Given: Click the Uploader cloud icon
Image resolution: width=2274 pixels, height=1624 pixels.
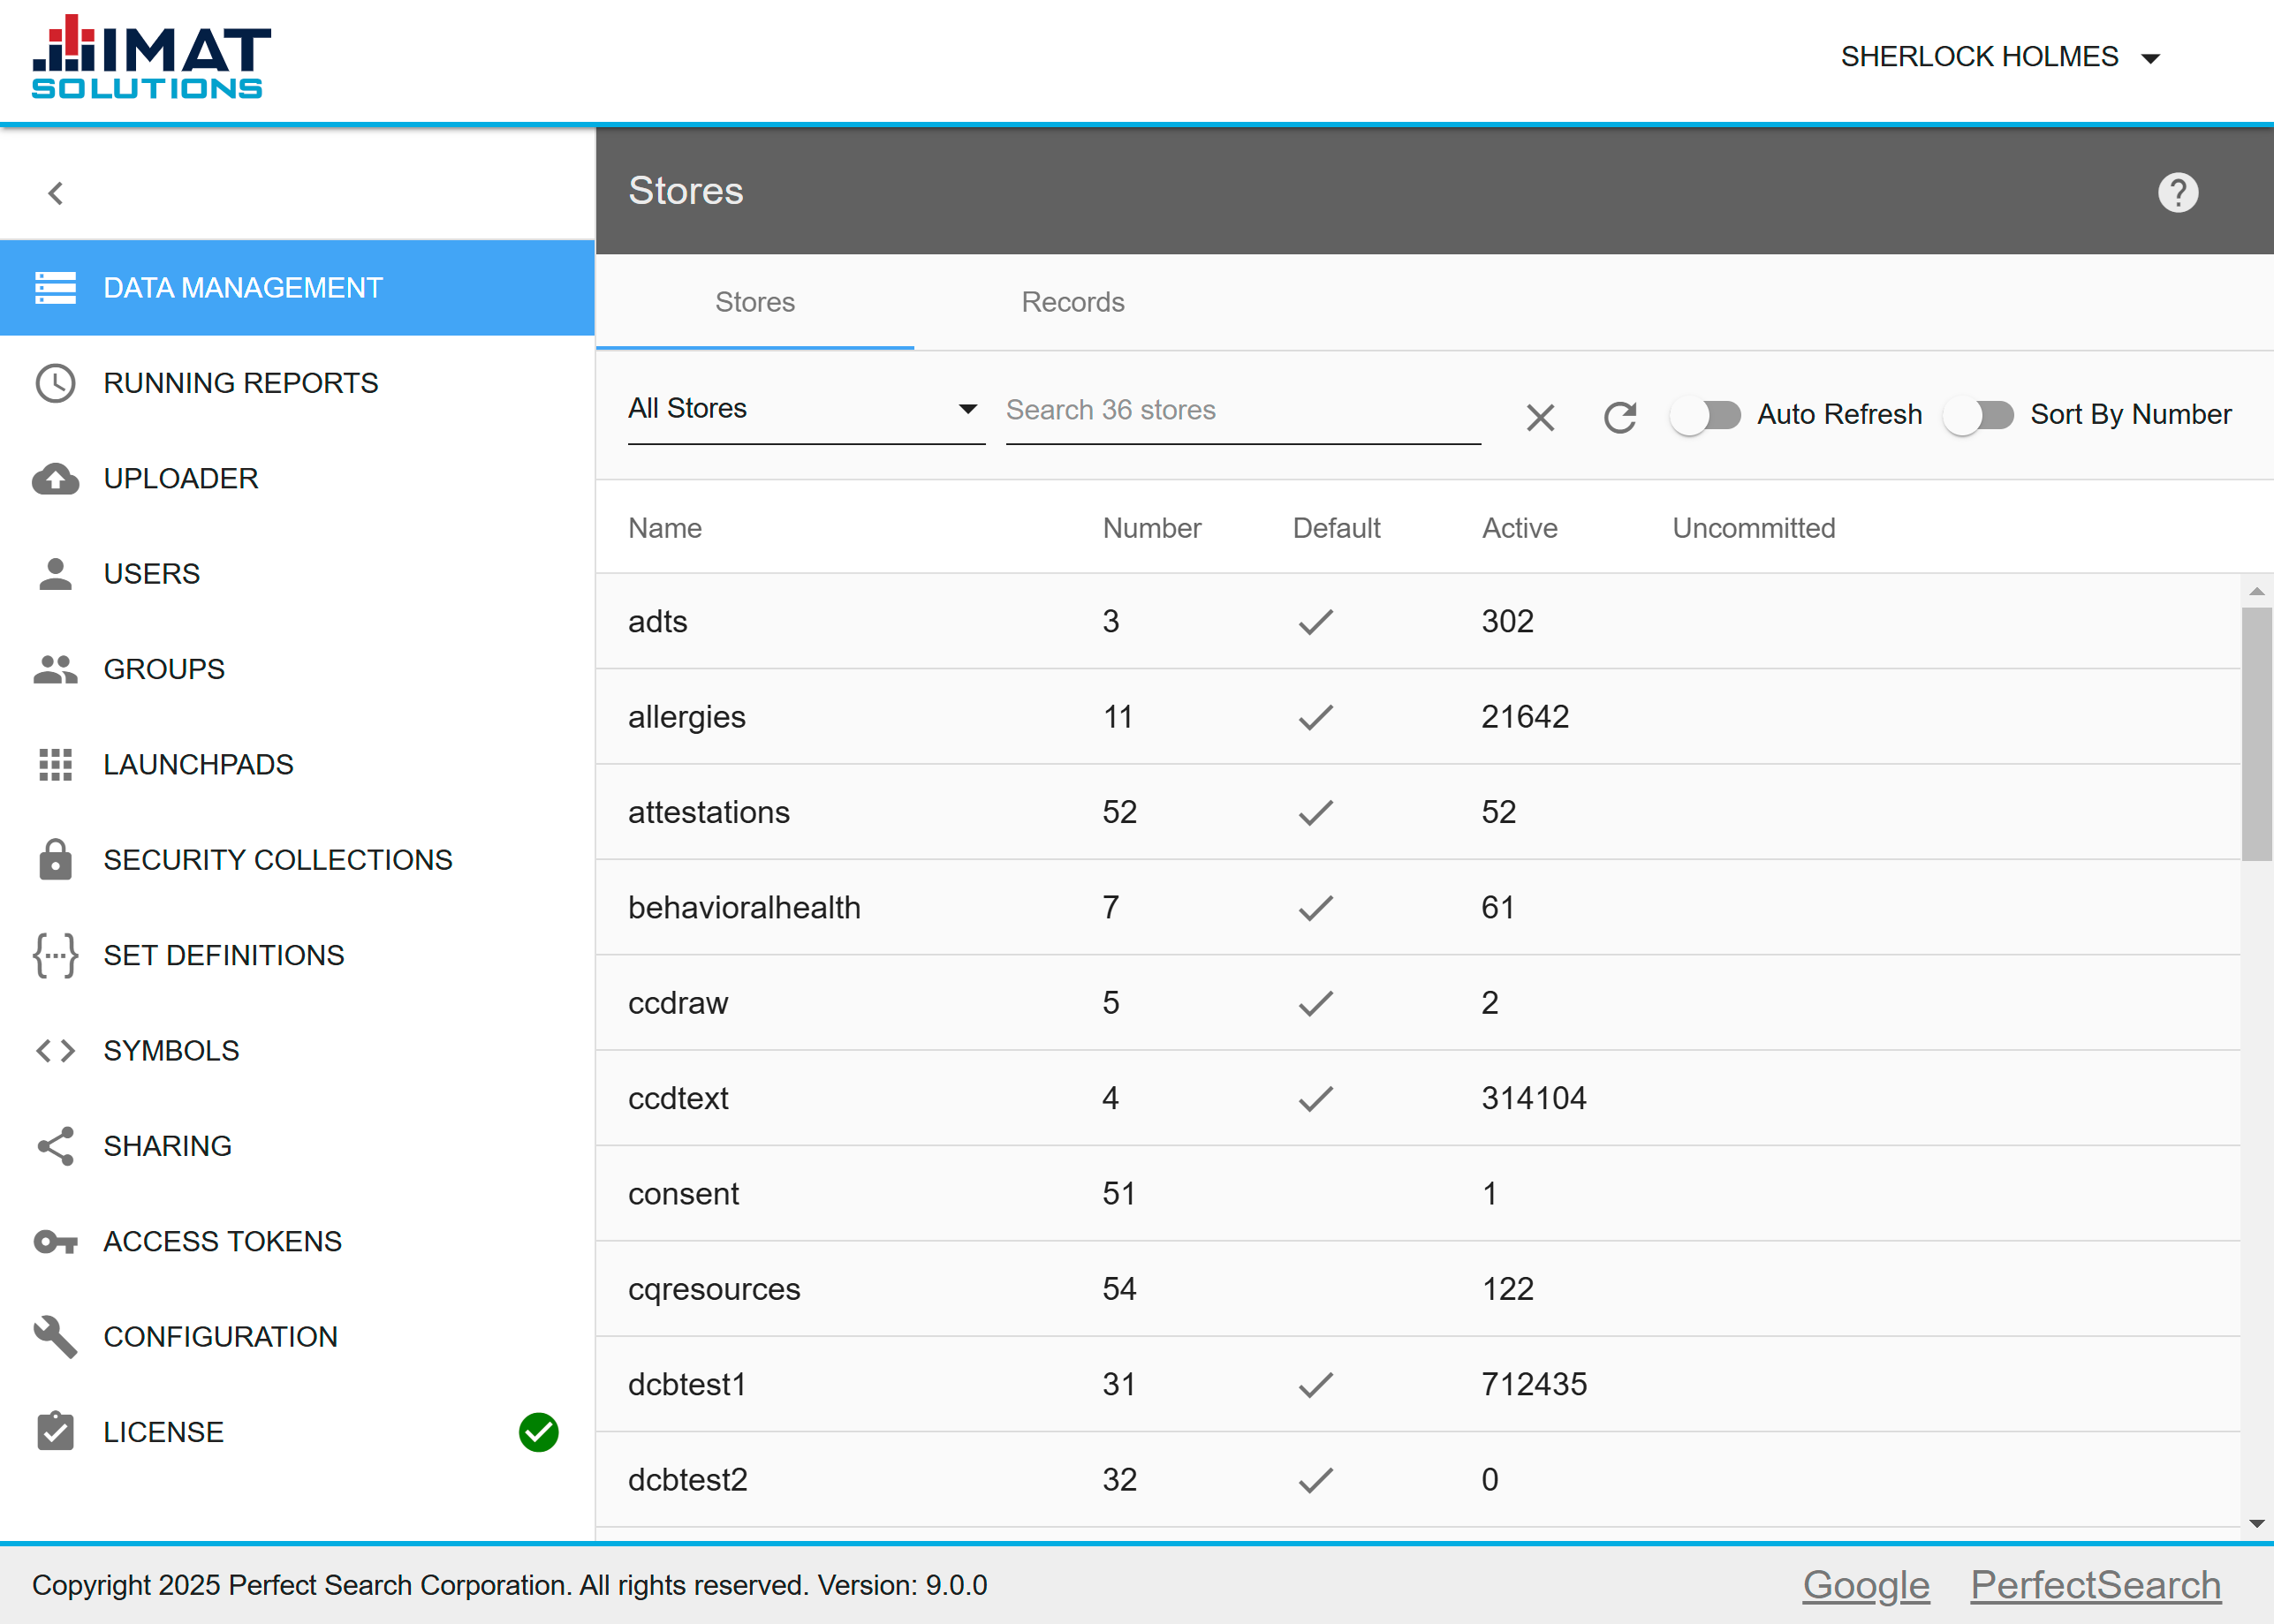Looking at the screenshot, I should (51, 478).
